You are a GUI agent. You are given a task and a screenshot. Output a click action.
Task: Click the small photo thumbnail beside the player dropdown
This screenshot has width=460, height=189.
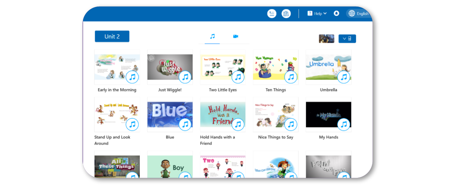coord(326,39)
